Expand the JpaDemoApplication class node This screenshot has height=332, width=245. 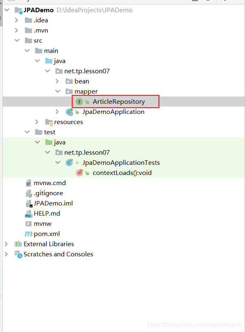click(x=57, y=111)
